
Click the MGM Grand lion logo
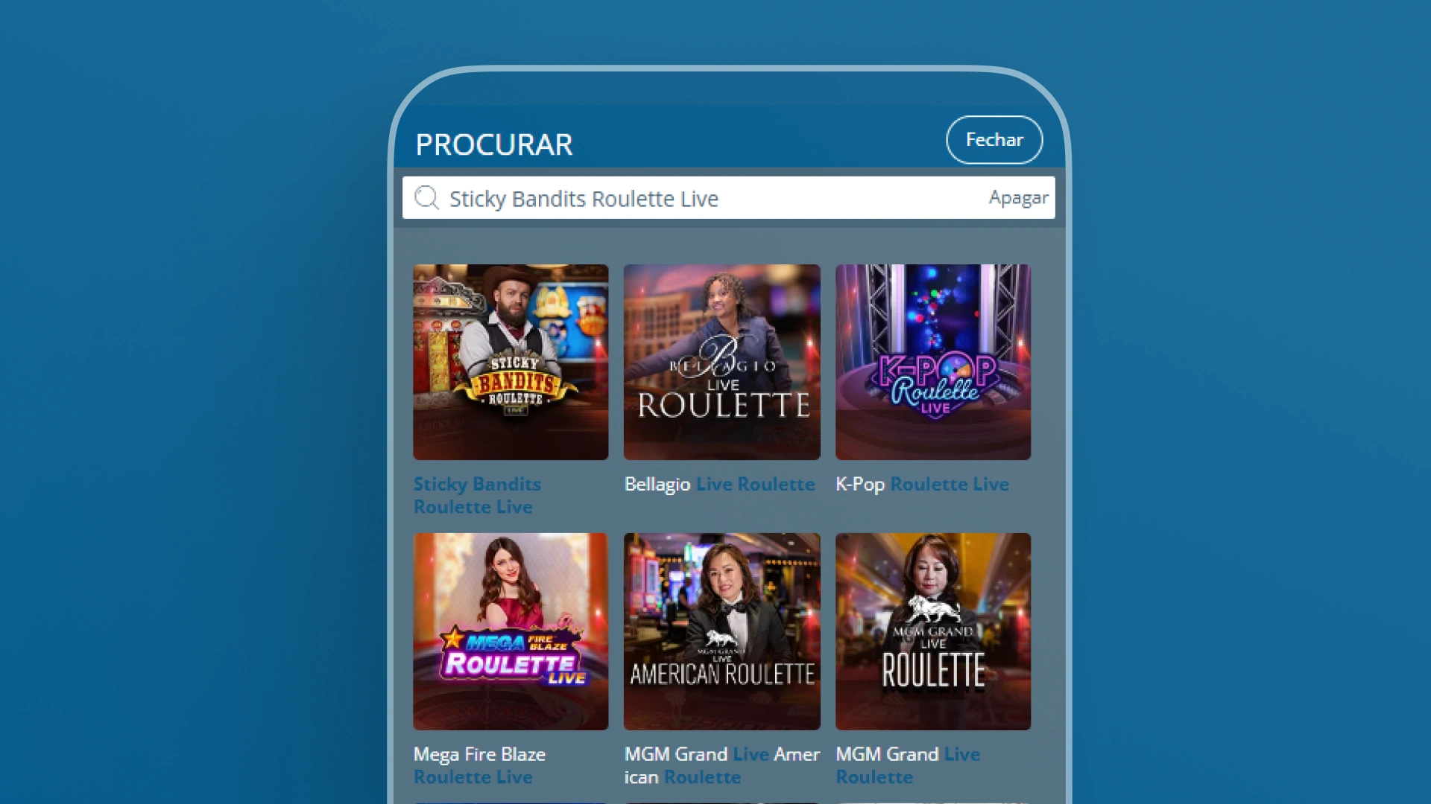[x=933, y=610]
